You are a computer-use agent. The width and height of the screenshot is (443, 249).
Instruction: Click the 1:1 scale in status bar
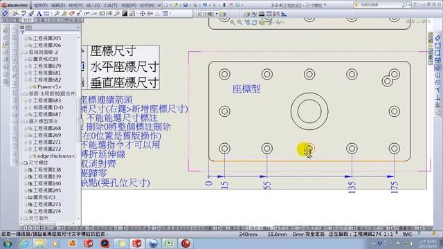coord(389,234)
